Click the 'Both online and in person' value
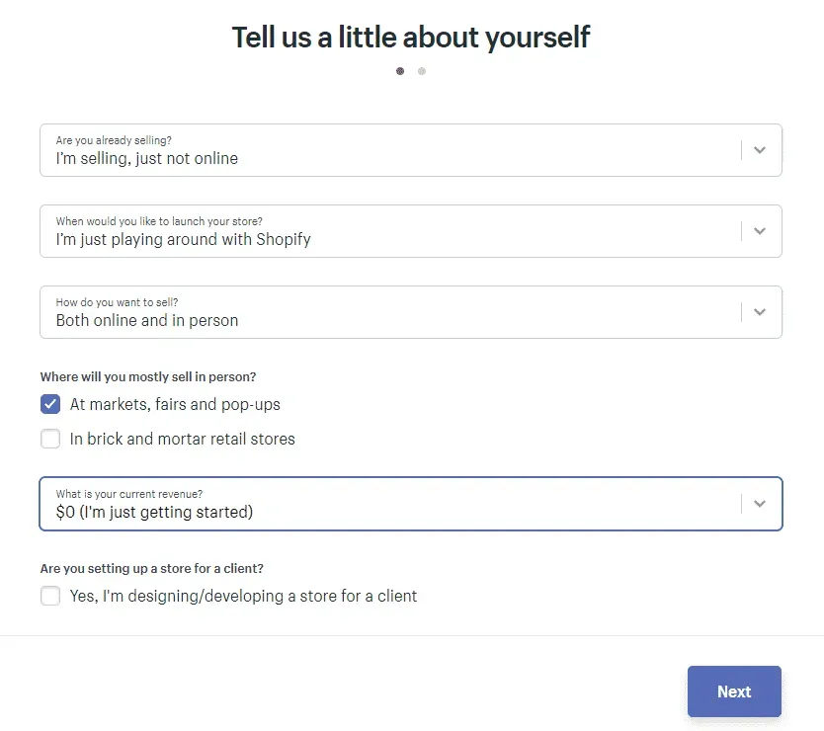The image size is (824, 731). (x=146, y=319)
